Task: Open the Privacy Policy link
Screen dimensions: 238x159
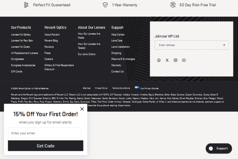Action: (x=101, y=88)
